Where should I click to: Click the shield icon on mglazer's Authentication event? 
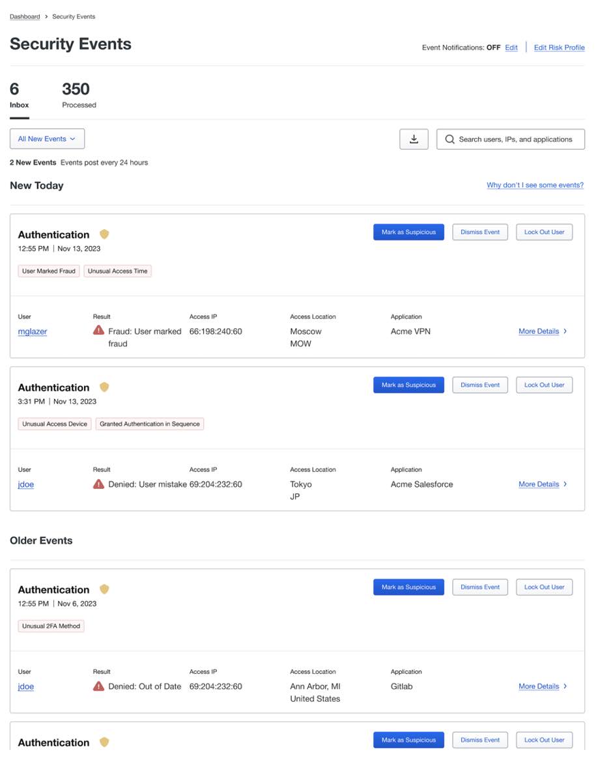tap(104, 234)
